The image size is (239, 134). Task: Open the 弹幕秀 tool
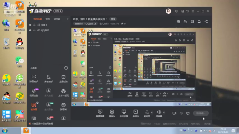(63, 106)
